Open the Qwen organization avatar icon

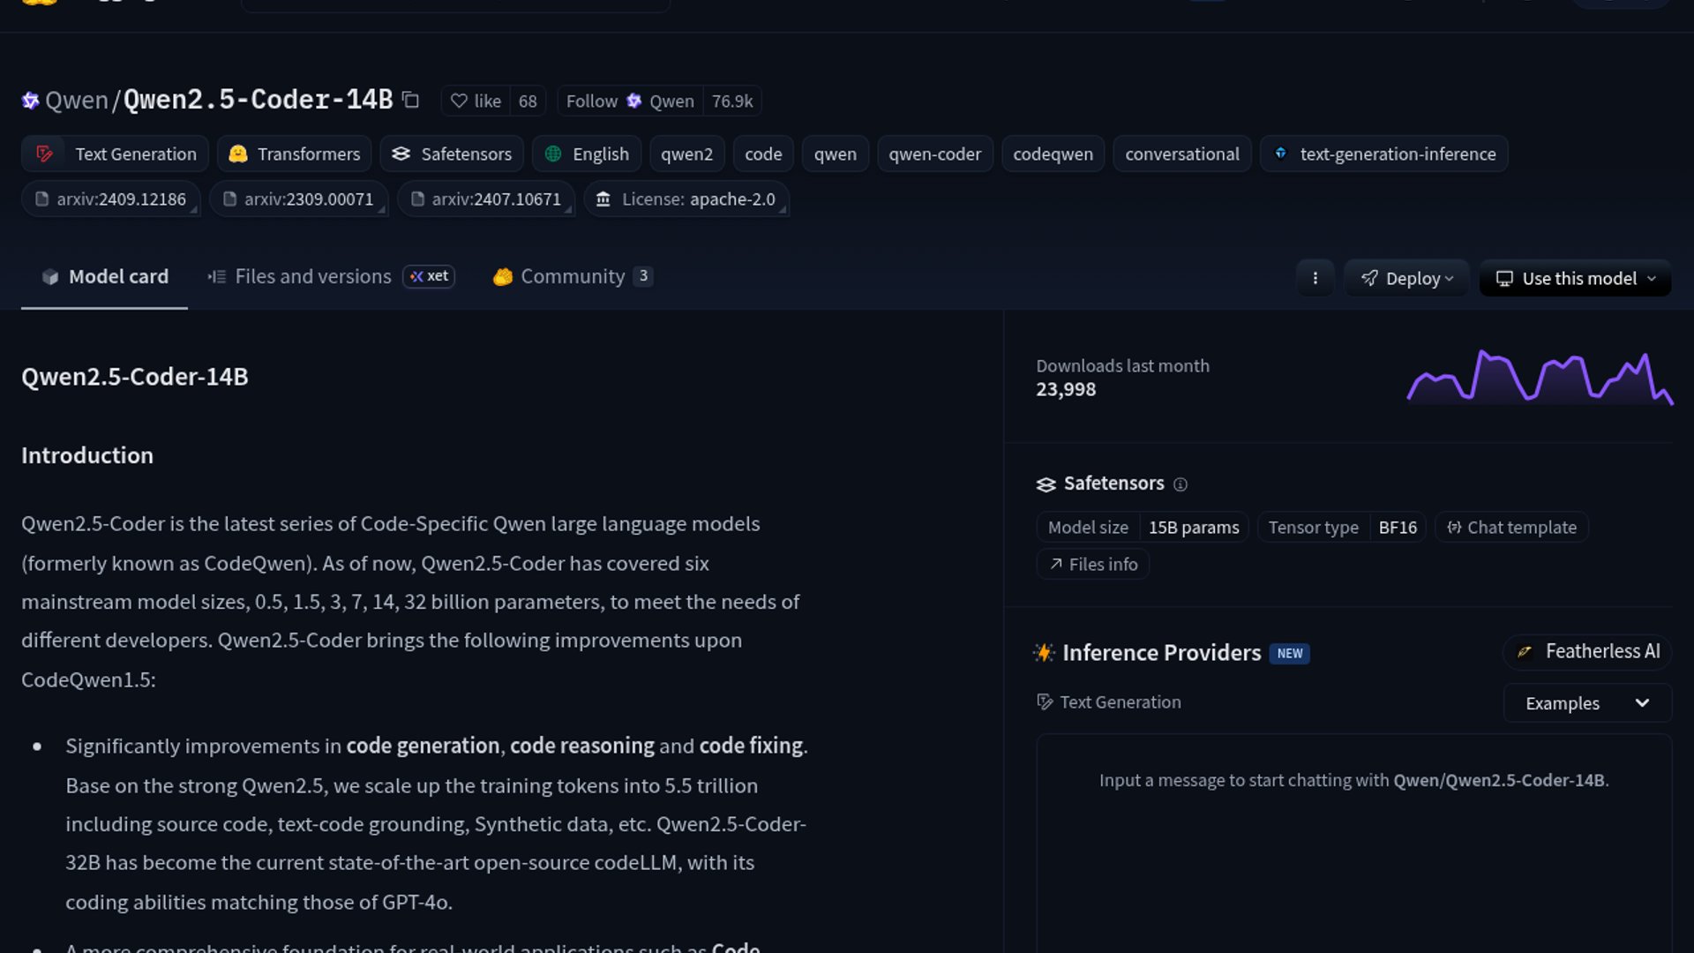(31, 101)
